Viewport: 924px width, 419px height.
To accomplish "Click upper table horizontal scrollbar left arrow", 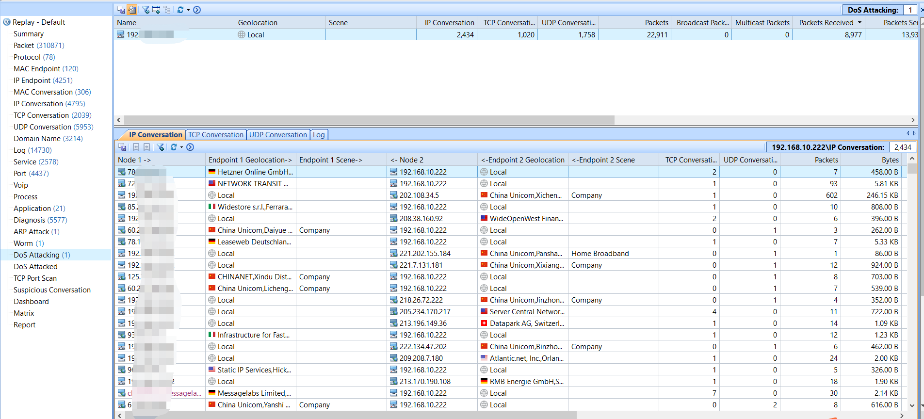I will 119,120.
